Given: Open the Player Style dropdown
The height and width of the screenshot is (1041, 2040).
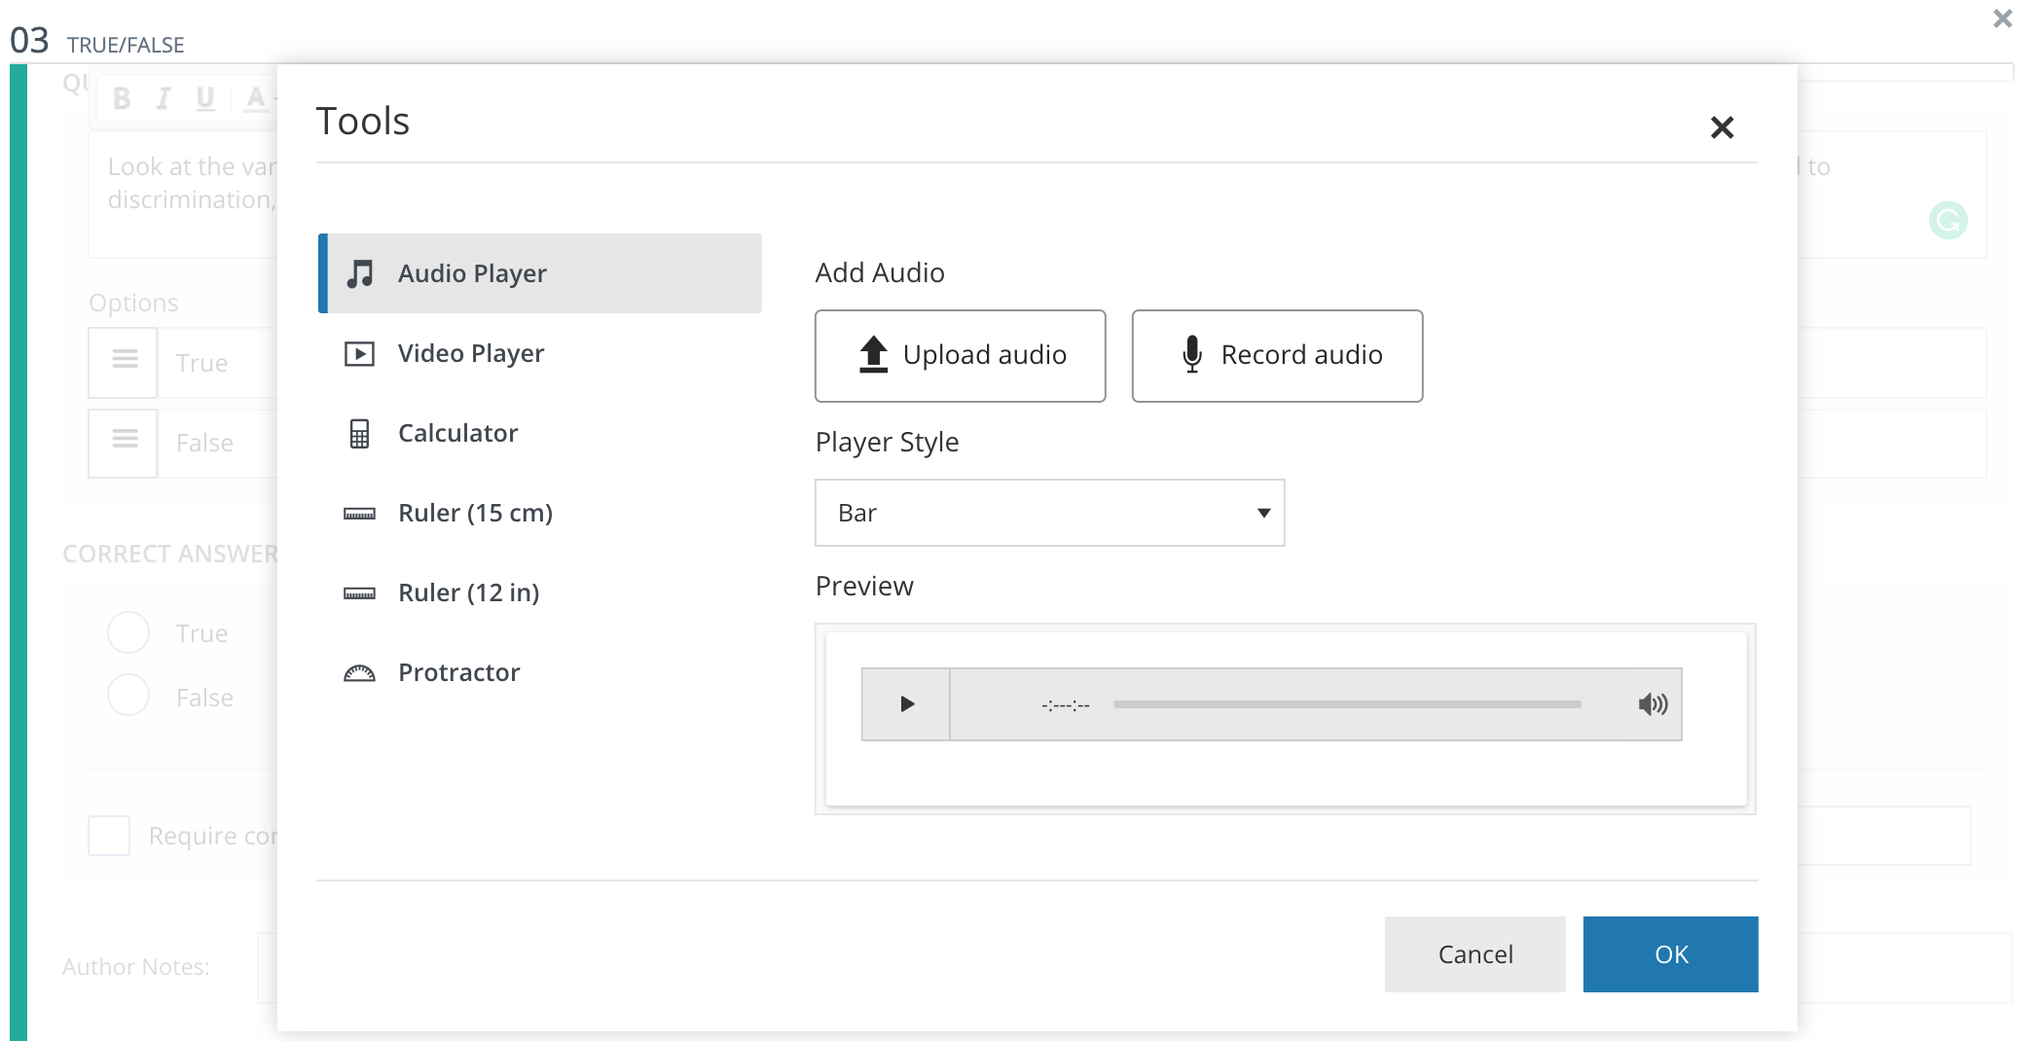Looking at the screenshot, I should tap(1048, 513).
